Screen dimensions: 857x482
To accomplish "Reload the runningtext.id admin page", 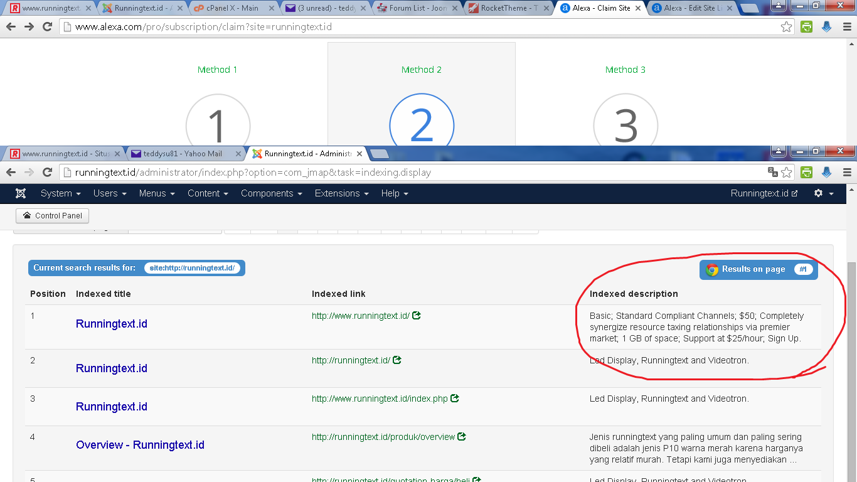I will tap(47, 172).
